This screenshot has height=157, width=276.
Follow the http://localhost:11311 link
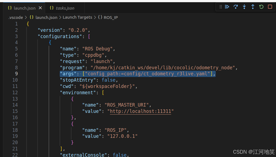140,111
